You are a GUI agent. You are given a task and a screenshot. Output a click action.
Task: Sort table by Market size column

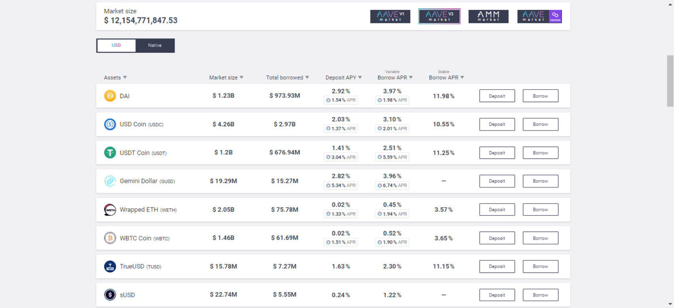(x=226, y=78)
